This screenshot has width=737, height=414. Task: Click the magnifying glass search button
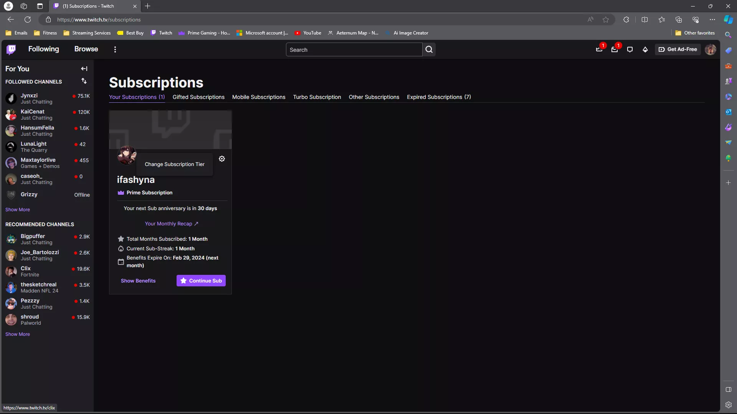(429, 49)
